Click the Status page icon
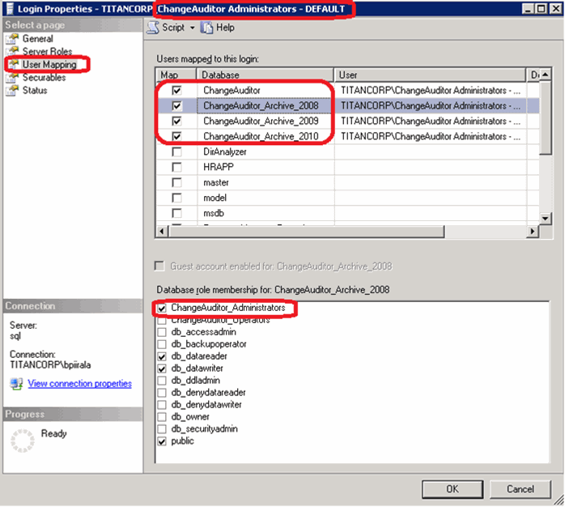Viewport: 565px width, 507px height. [x=13, y=91]
